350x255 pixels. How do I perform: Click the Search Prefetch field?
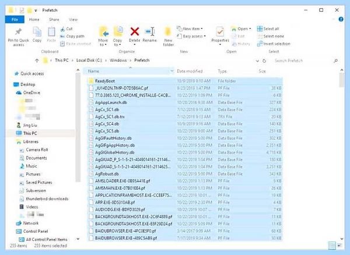click(305, 61)
